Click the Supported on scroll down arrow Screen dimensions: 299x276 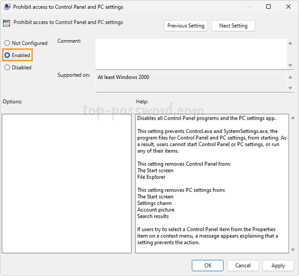pos(290,88)
